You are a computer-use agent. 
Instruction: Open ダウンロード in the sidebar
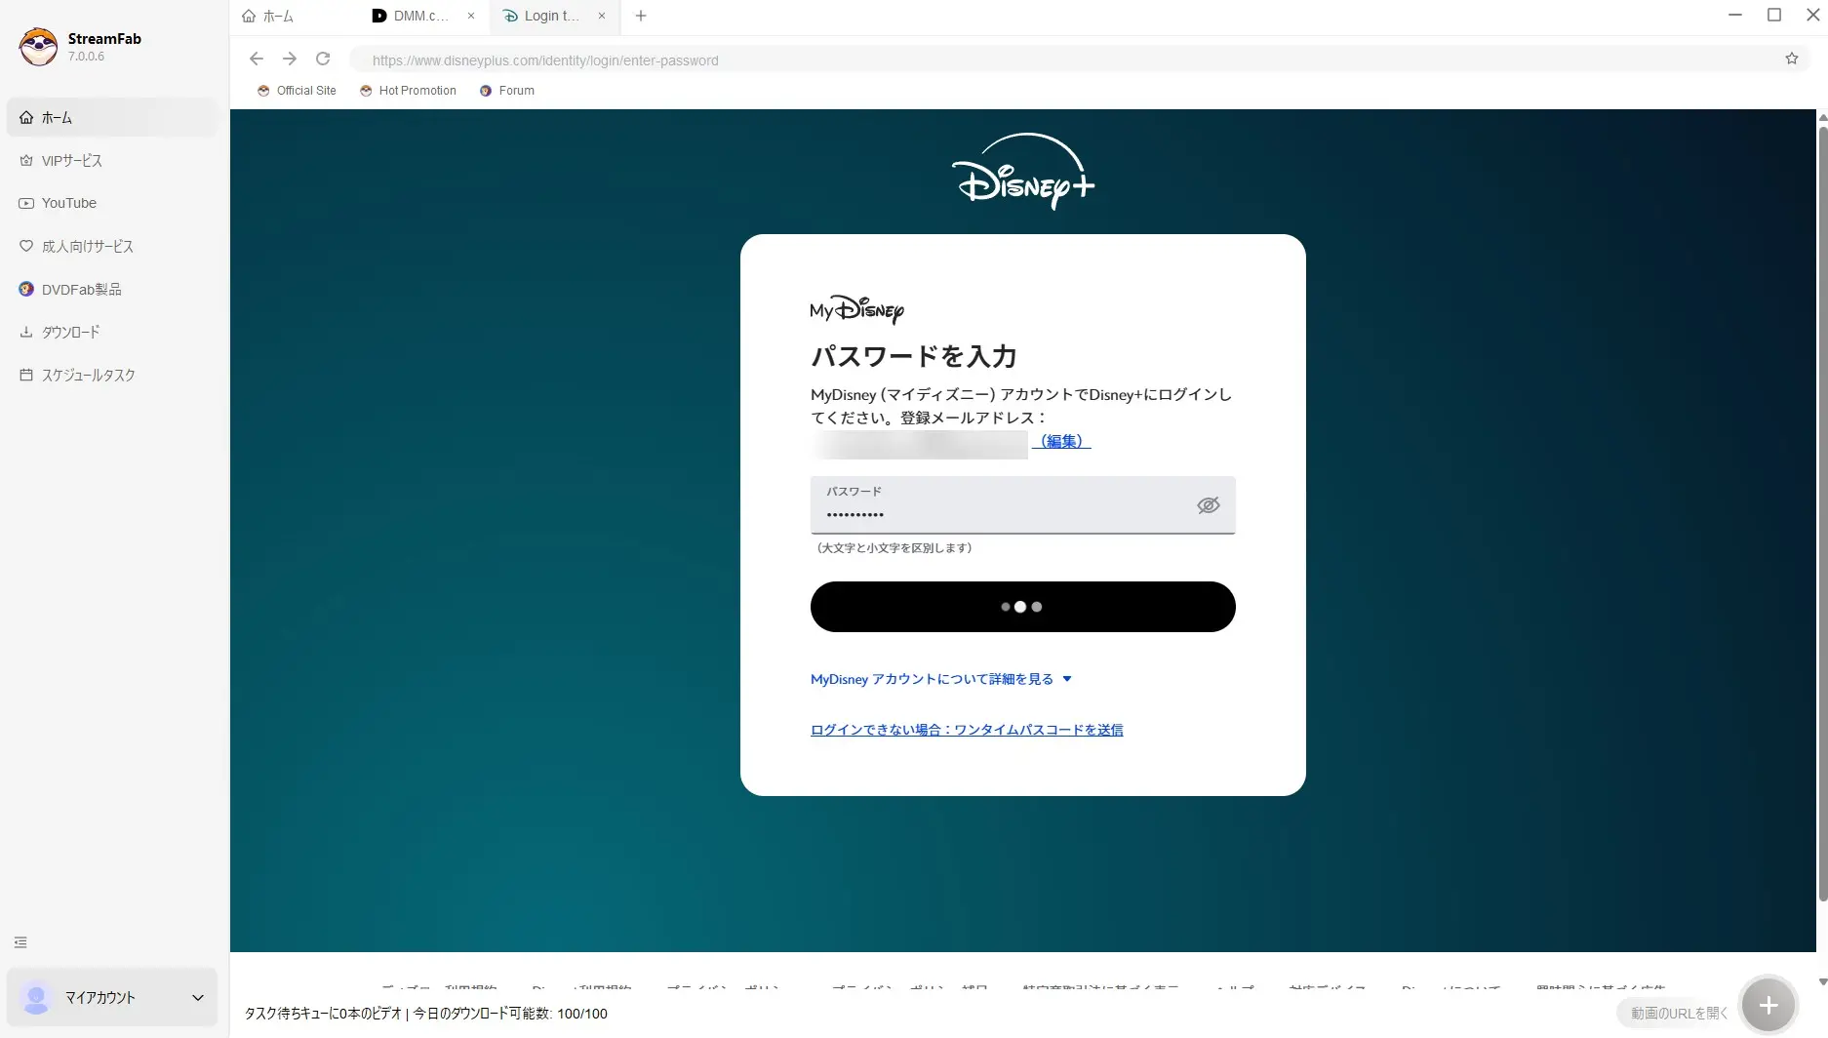(111, 332)
